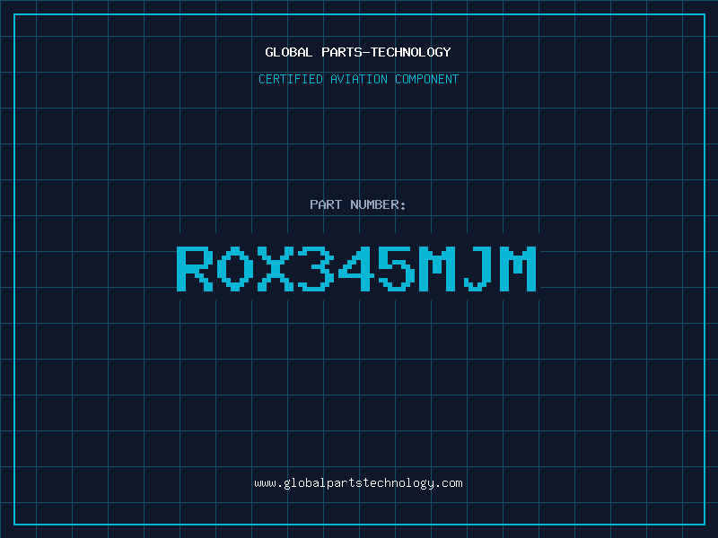The width and height of the screenshot is (718, 538).
Task: Select the CERTIFIED AVIATION COMPONENT subtitle
Action: point(358,79)
